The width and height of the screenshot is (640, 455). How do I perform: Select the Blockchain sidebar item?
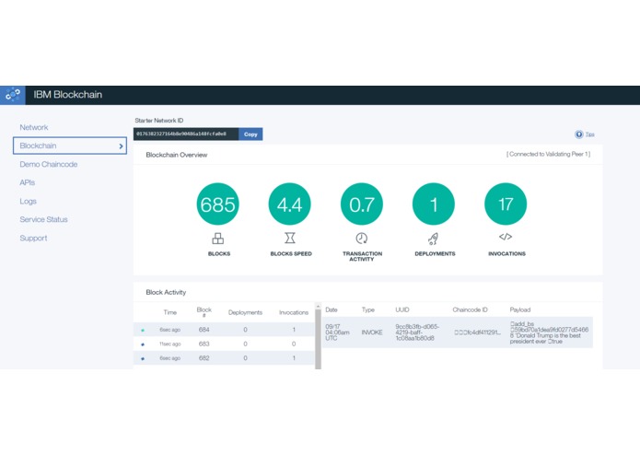[x=70, y=146]
